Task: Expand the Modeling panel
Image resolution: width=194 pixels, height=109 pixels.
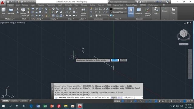Action: click(10, 19)
